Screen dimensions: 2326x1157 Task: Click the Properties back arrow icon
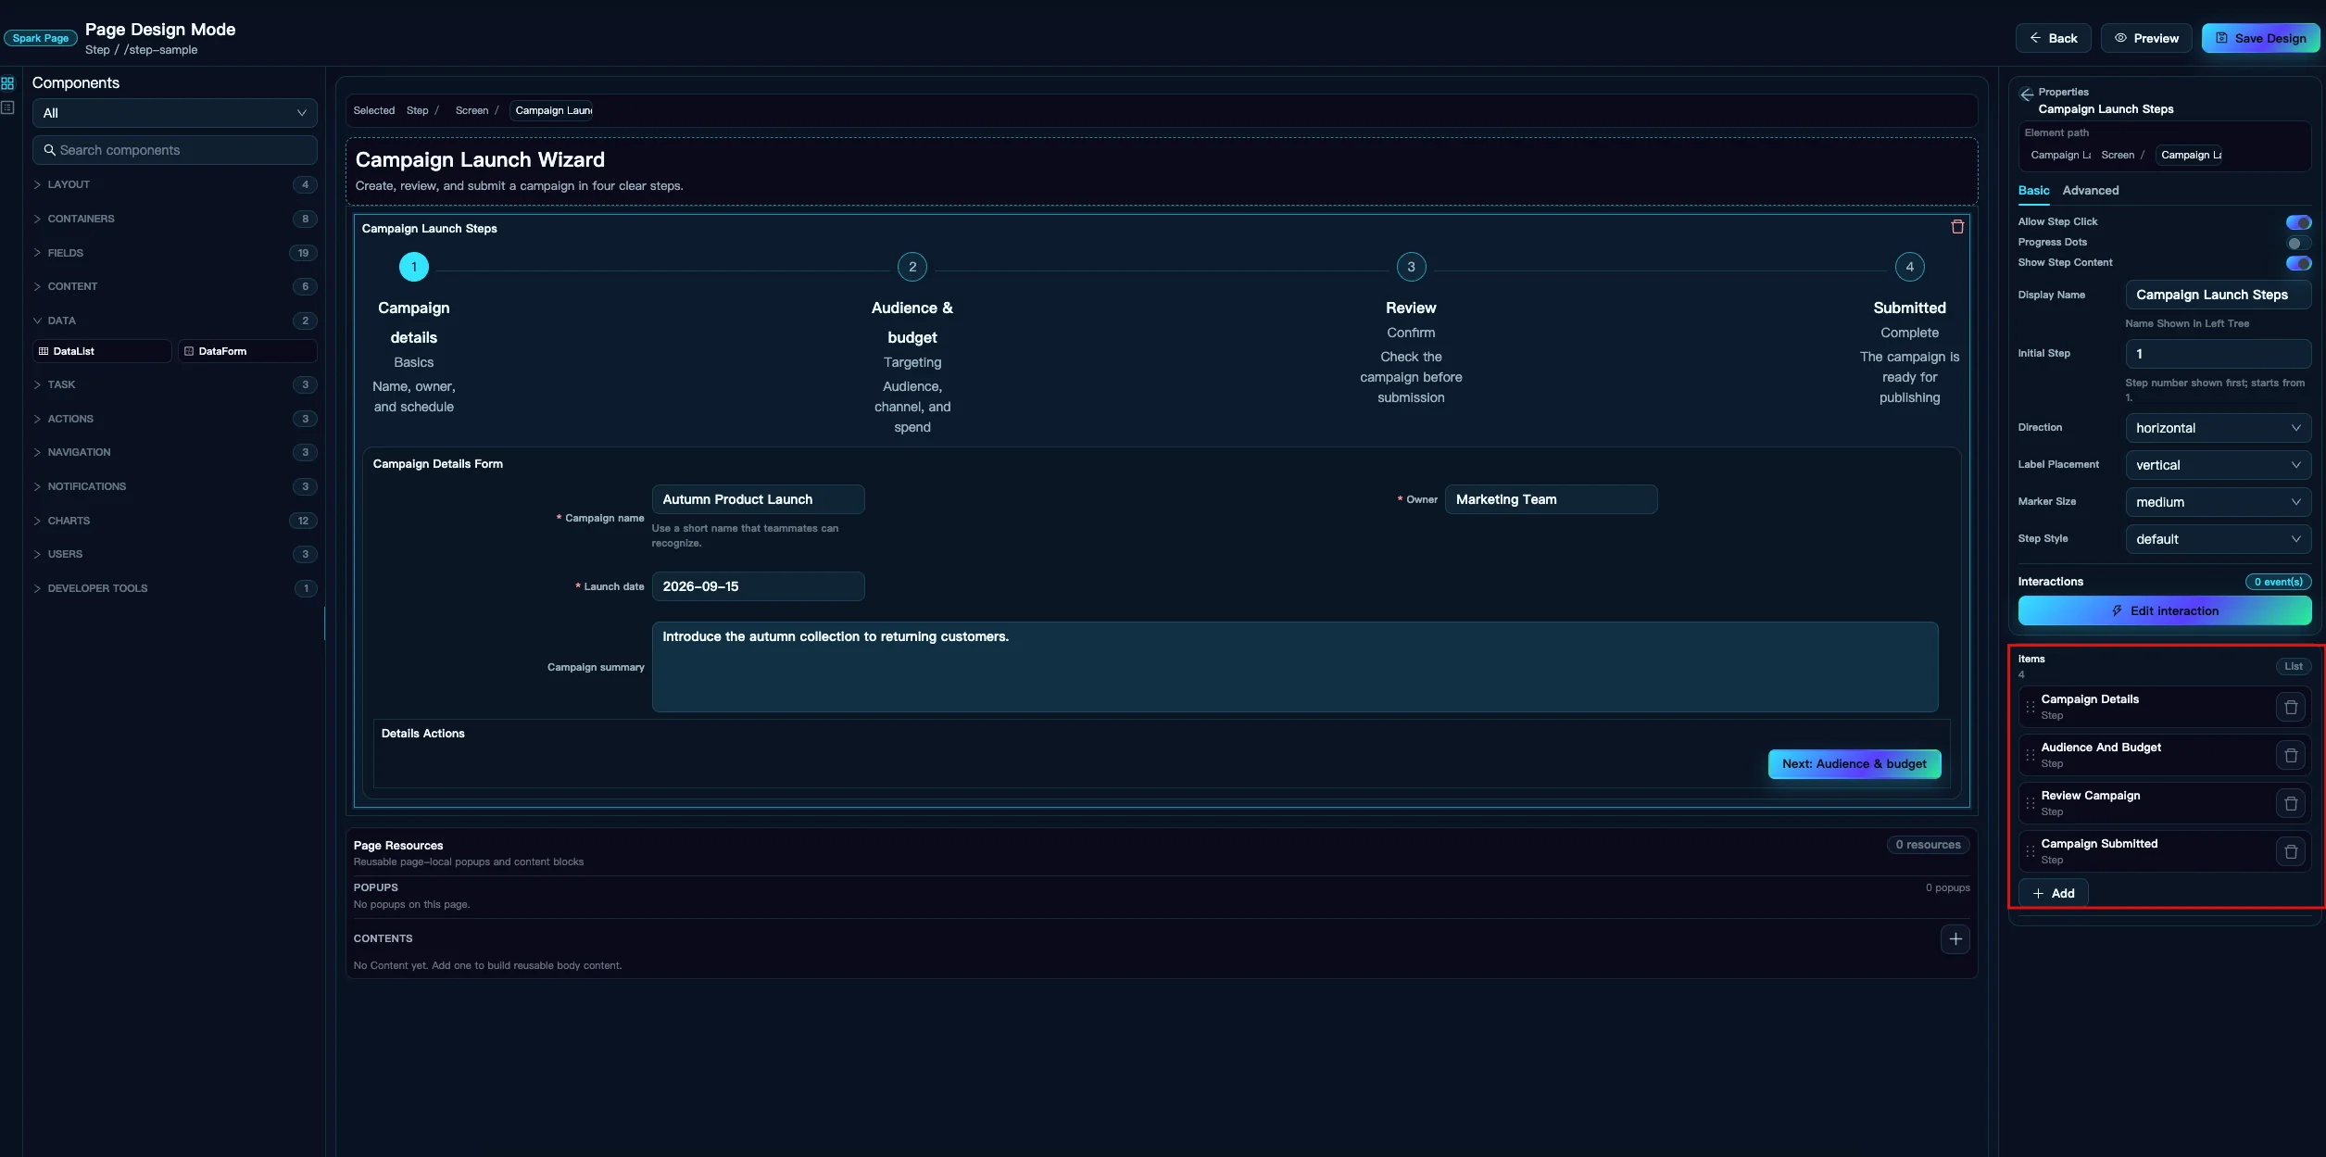2027,94
